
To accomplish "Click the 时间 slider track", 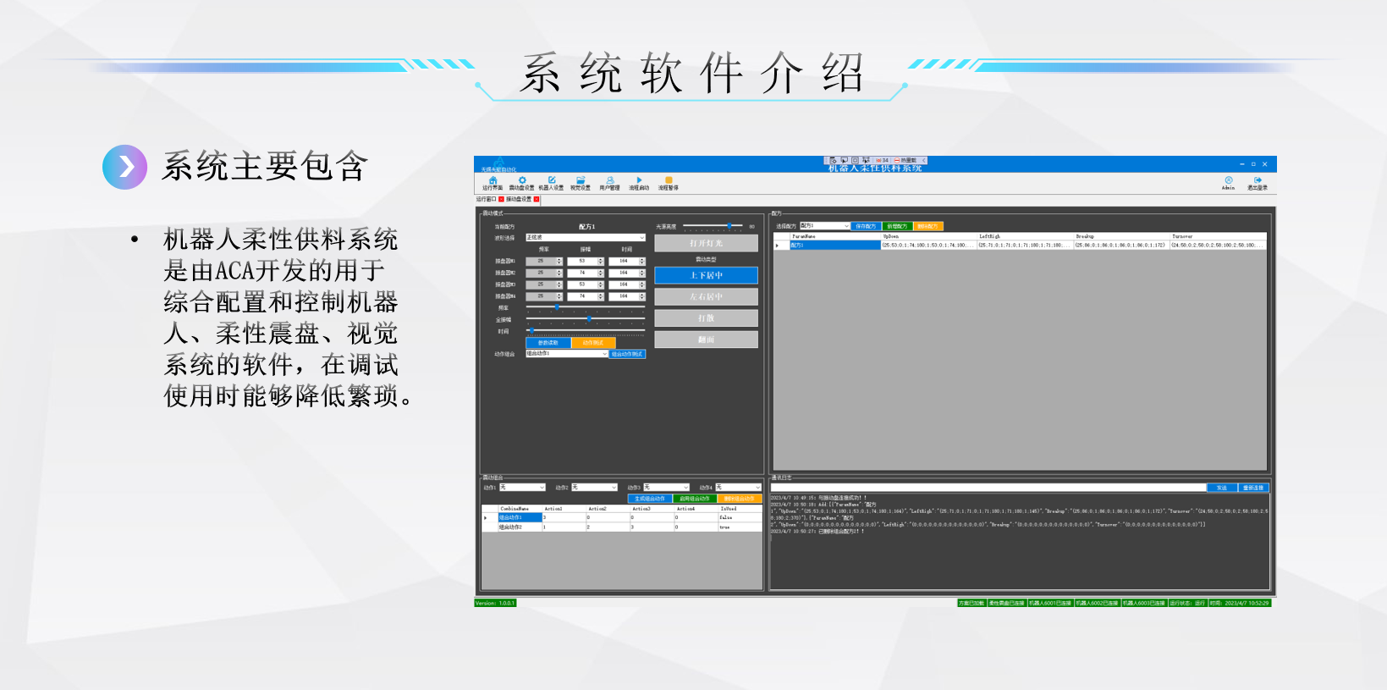I will 586,331.
